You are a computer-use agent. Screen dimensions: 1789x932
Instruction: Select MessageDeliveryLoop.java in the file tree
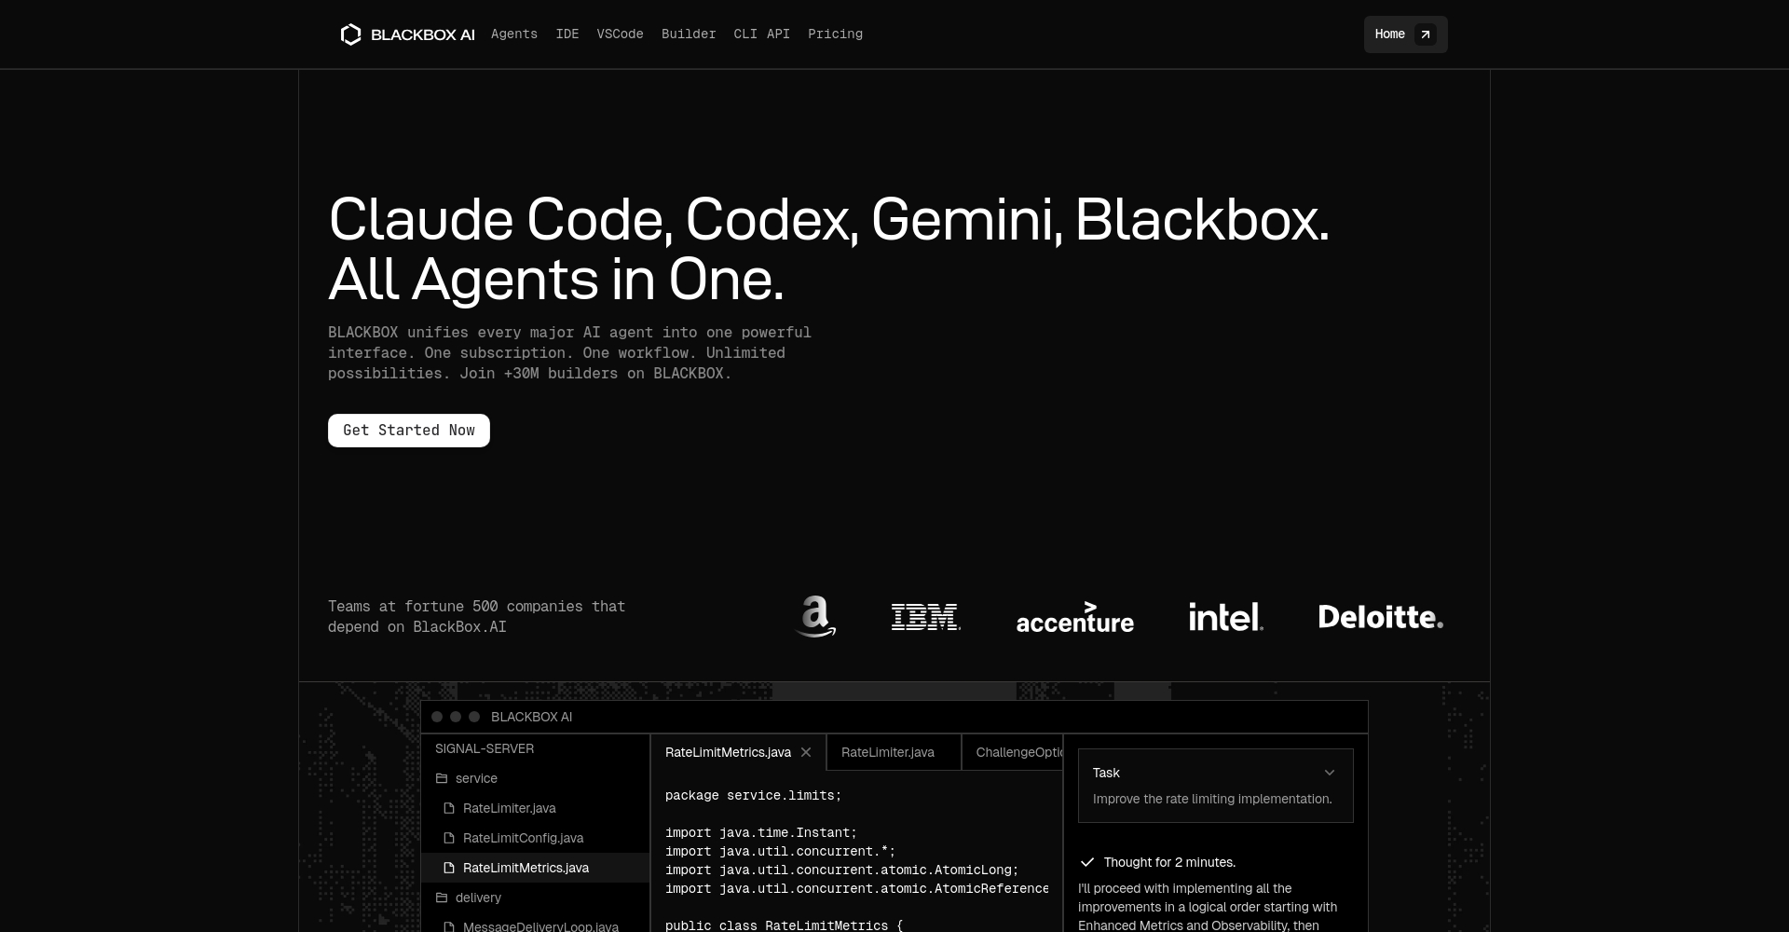[540, 926]
